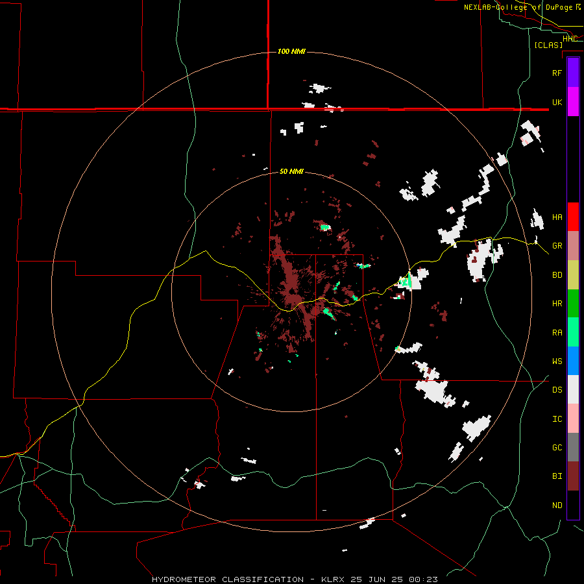This screenshot has height=584, width=584.
Task: Select the GC legend label
Action: click(557, 447)
